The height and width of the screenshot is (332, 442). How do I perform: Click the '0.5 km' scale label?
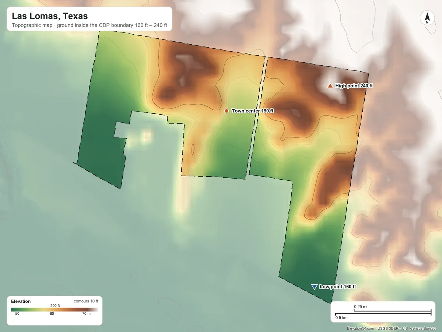[x=341, y=317]
